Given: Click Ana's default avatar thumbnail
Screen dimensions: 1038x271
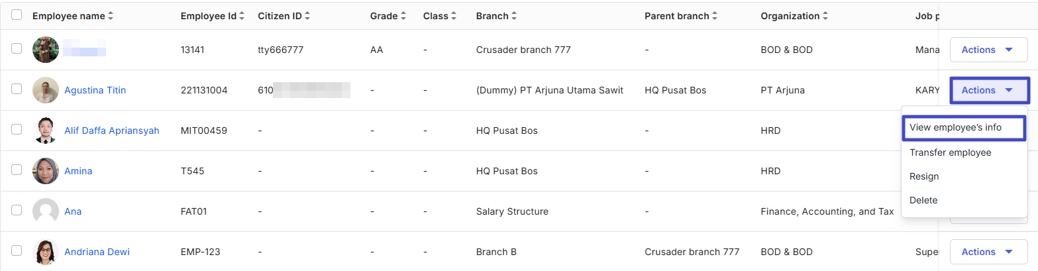Looking at the screenshot, I should point(46,211).
